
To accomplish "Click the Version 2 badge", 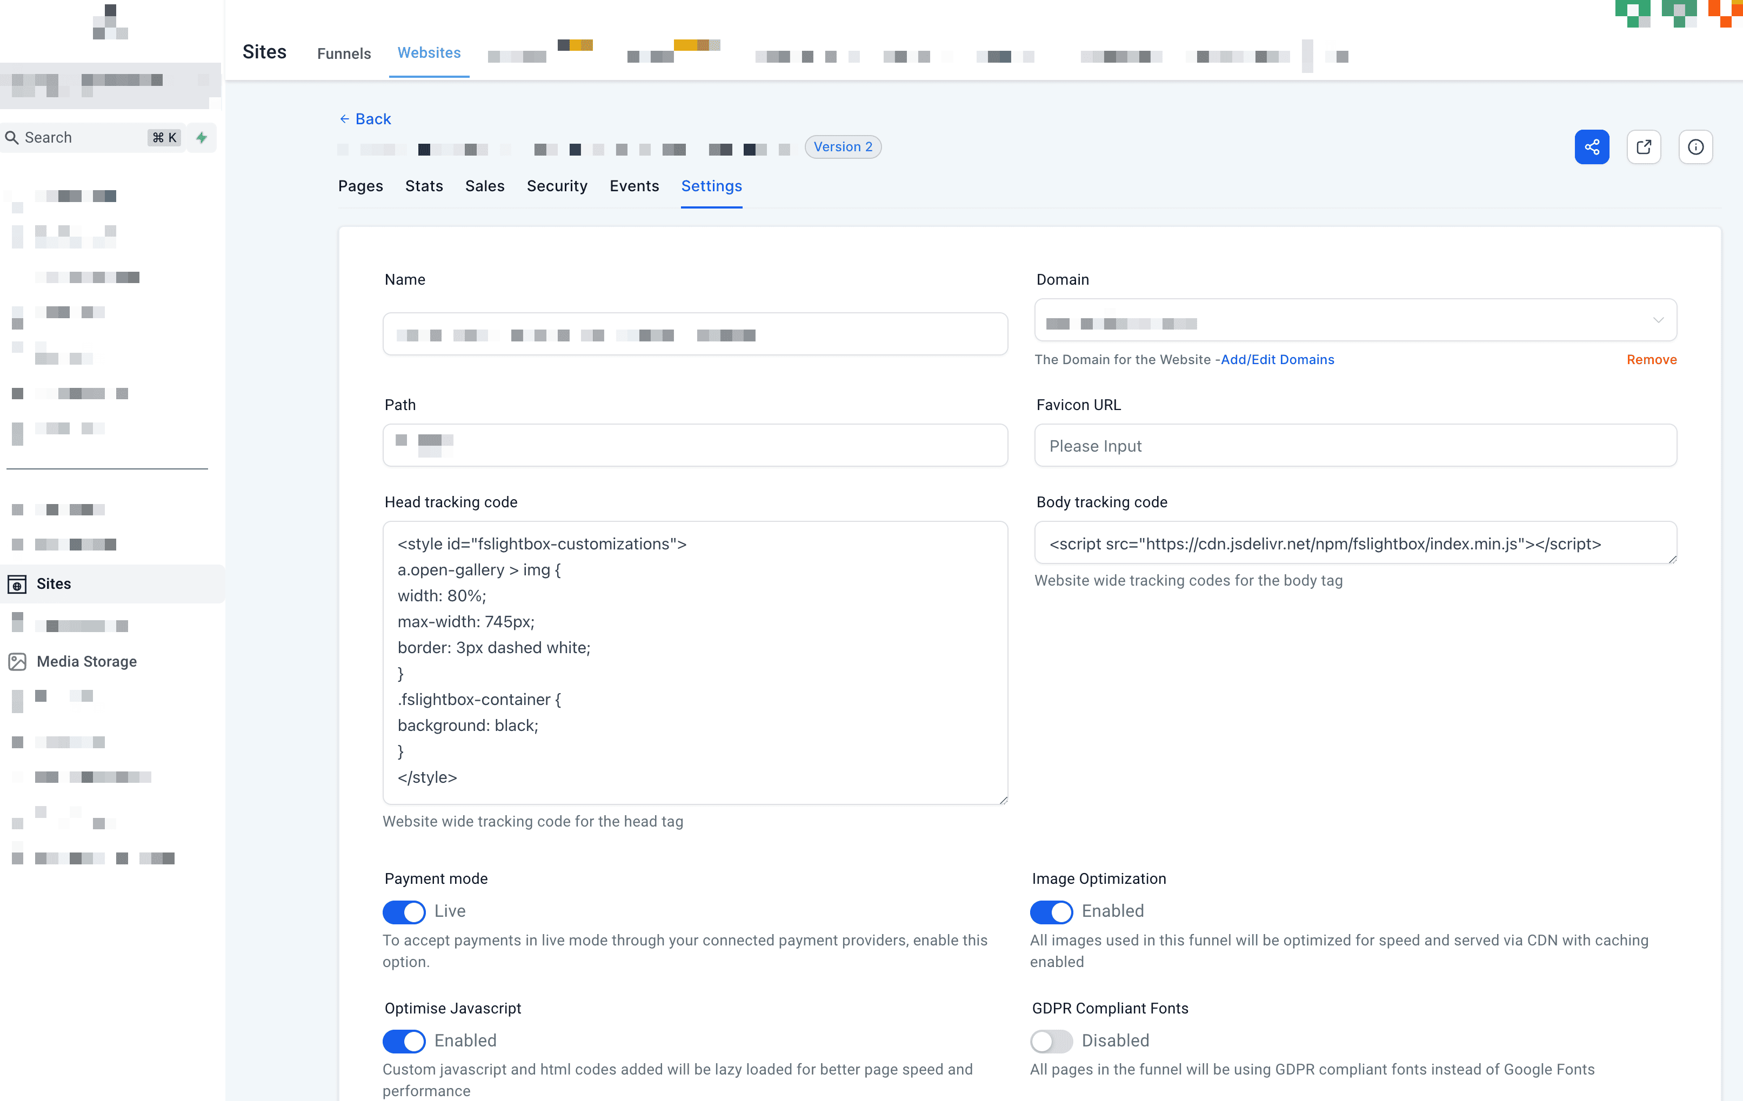I will [843, 147].
